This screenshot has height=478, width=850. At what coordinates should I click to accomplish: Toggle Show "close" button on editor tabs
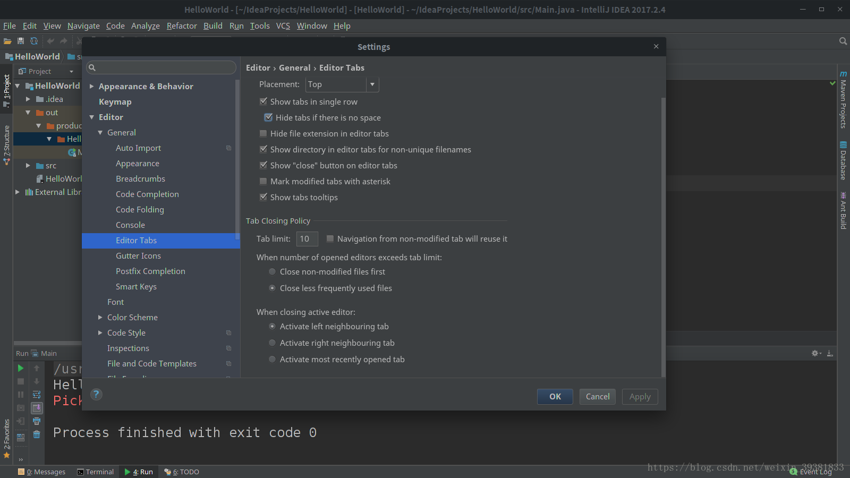263,165
